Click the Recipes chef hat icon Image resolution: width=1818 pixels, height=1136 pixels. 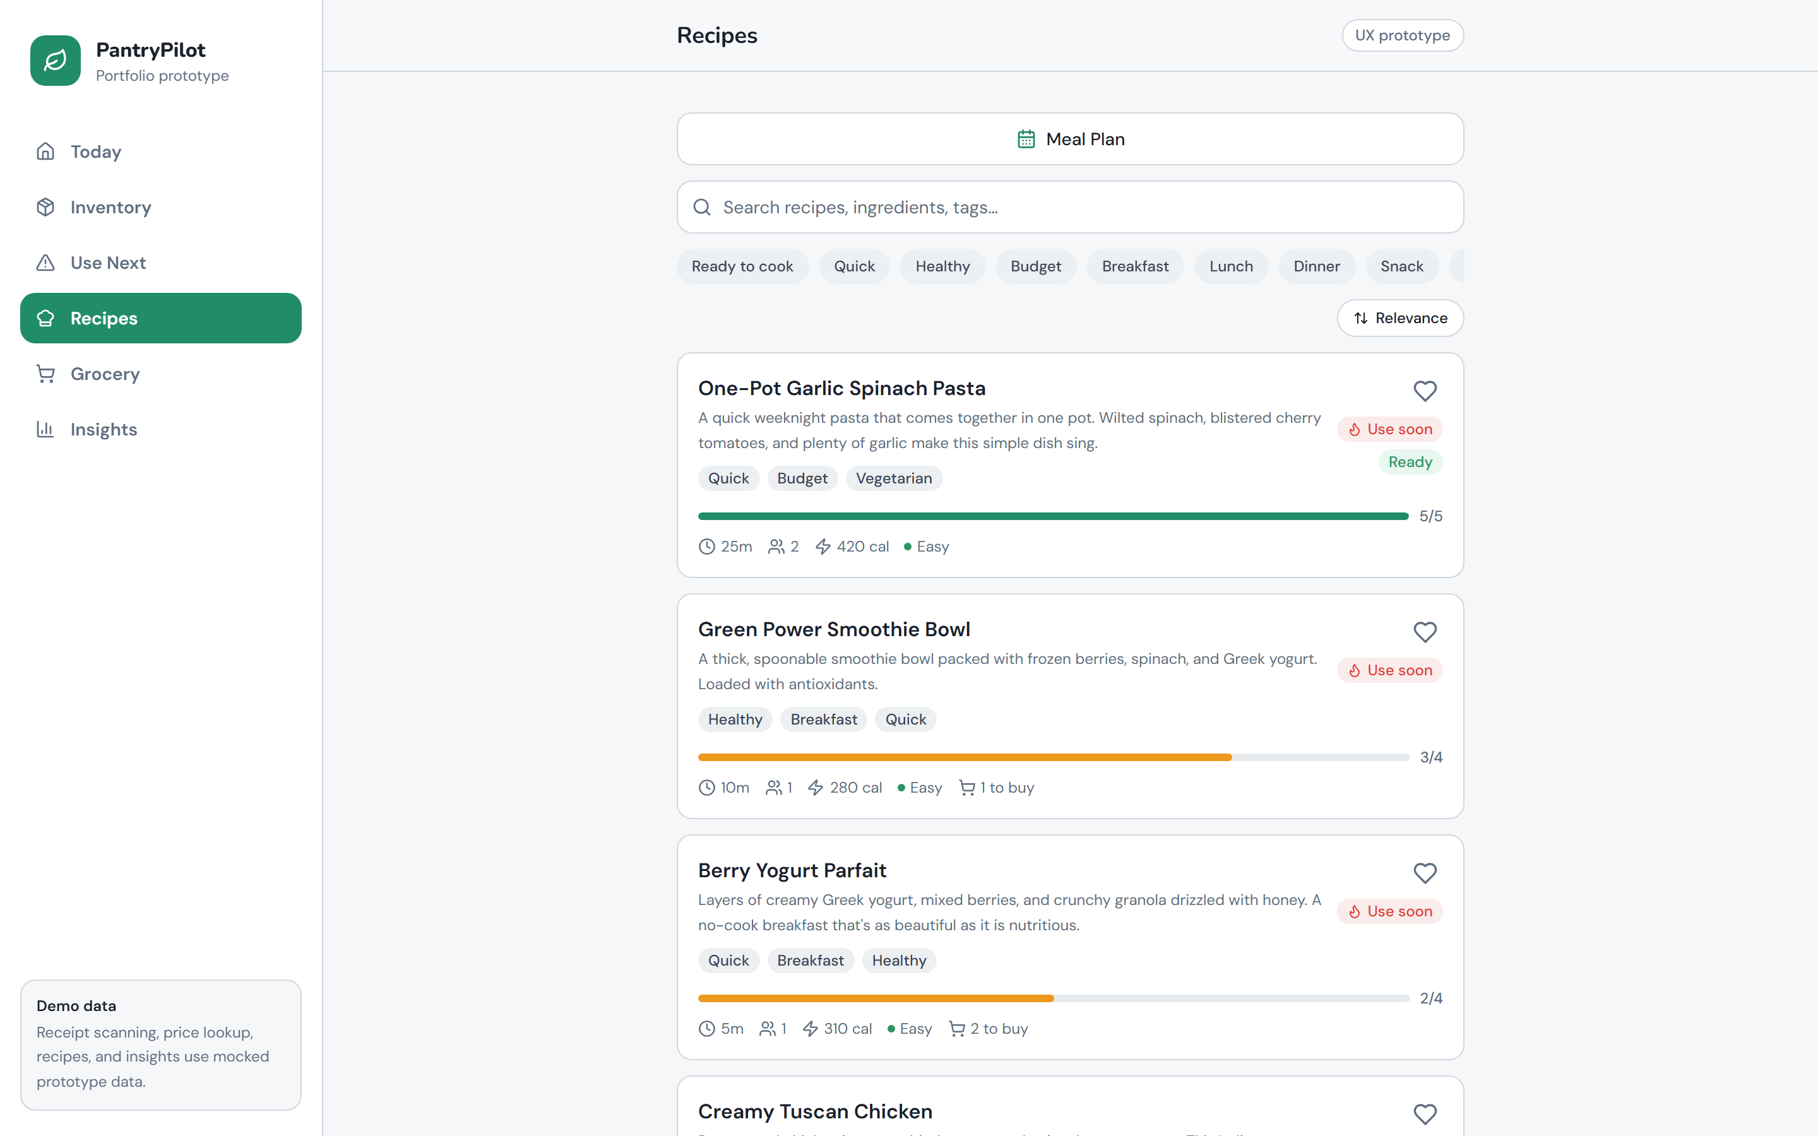[x=45, y=319]
